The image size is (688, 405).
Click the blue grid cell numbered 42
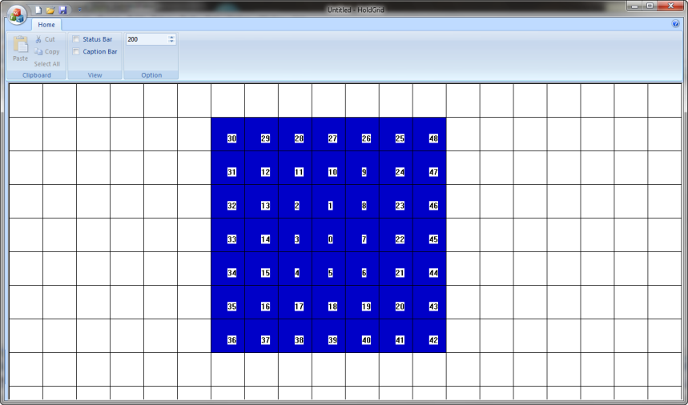(x=429, y=335)
